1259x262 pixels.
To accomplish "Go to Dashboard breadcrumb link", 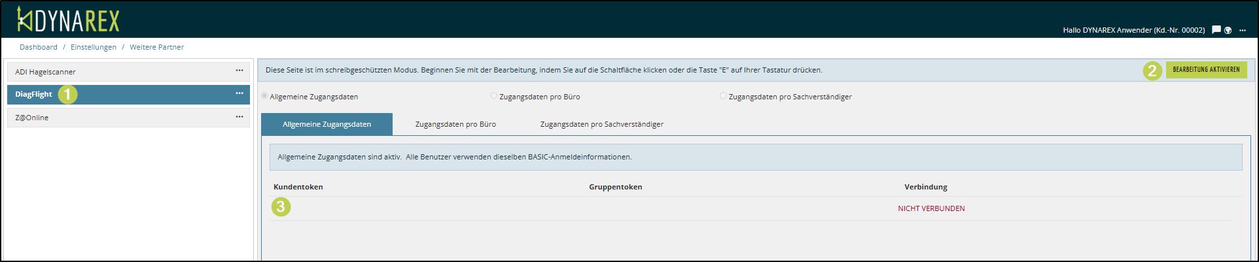I will tap(38, 47).
